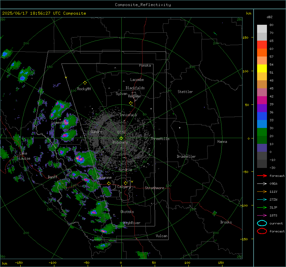Click the Hanna town label
Viewport: 286px width, 267px height.
[222, 142]
